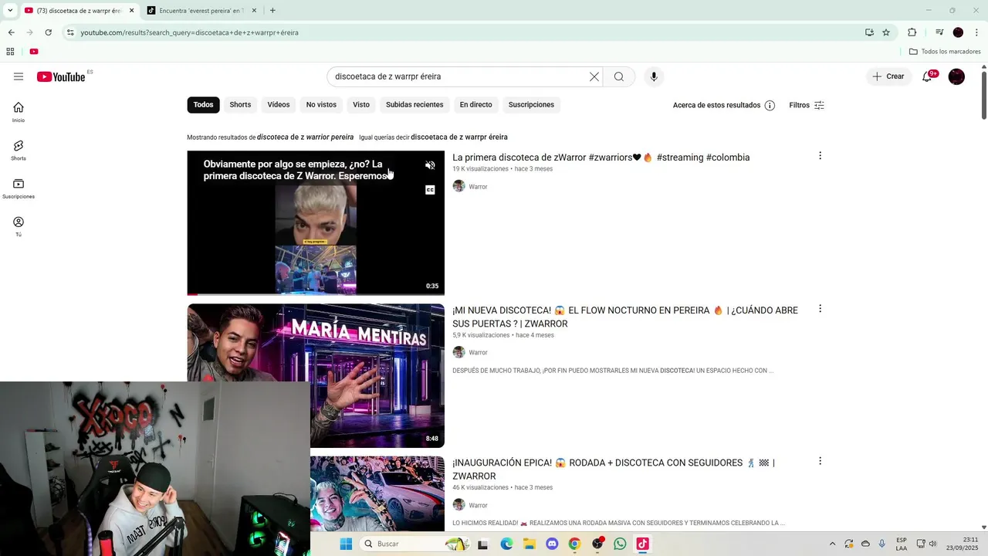This screenshot has height=556, width=988.
Task: Open the La primera discoteca de zWarror title
Action: click(x=601, y=158)
